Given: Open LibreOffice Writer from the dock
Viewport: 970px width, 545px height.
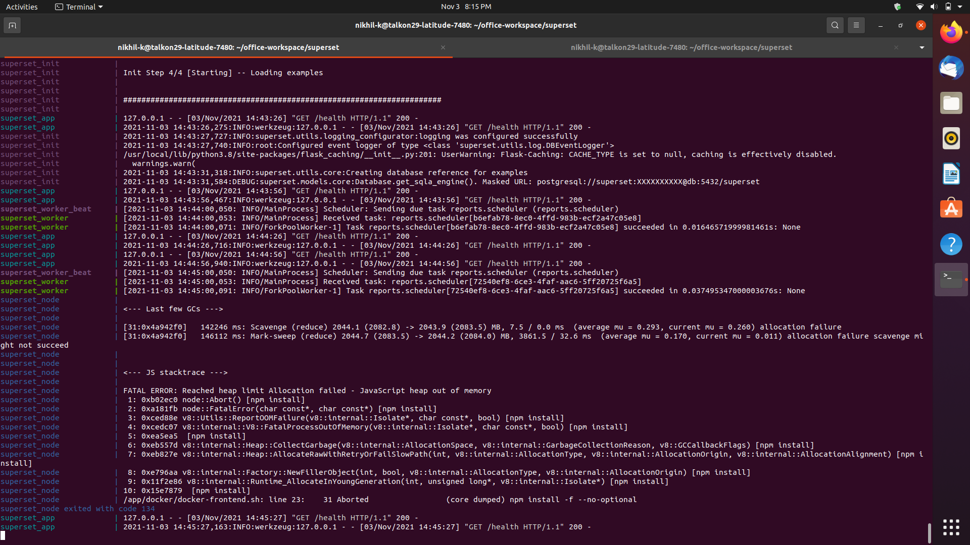Looking at the screenshot, I should pyautogui.click(x=951, y=174).
